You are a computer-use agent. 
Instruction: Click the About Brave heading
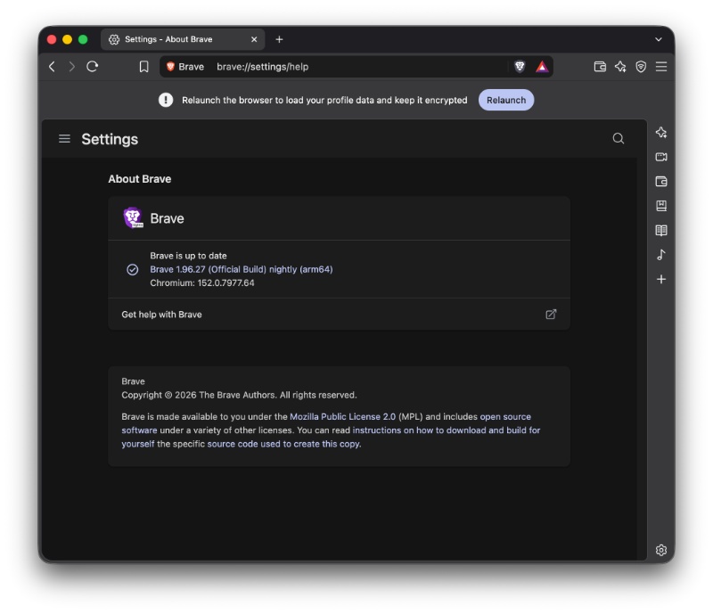point(140,179)
